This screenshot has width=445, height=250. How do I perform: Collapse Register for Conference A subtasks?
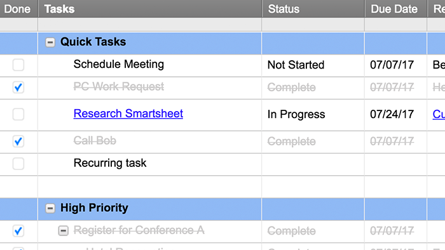pyautogui.click(x=63, y=231)
